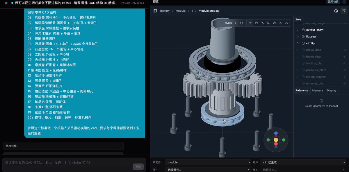Viewport: 349px width, 172px height.
Task: Open the 选择零件 part dropdown
Action: click(x=208, y=170)
